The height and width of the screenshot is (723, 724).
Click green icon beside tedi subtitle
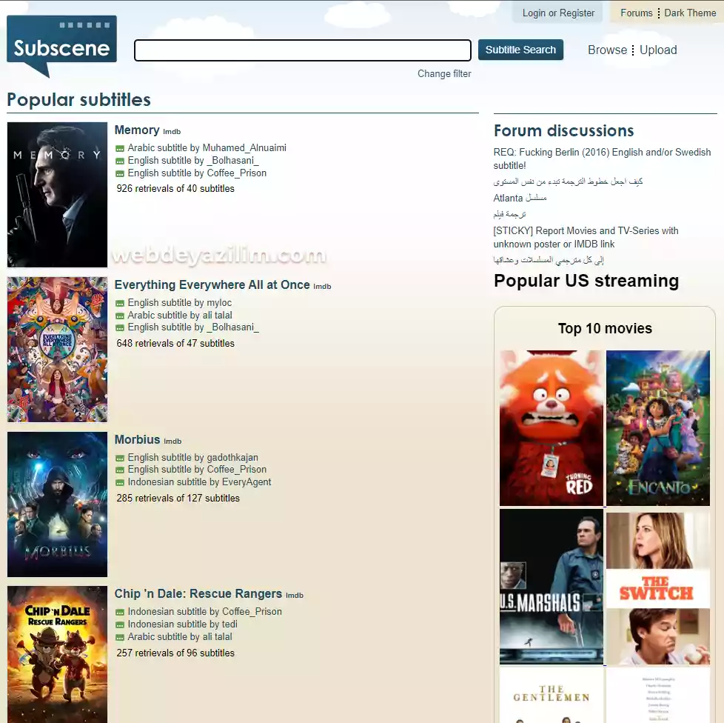(120, 625)
